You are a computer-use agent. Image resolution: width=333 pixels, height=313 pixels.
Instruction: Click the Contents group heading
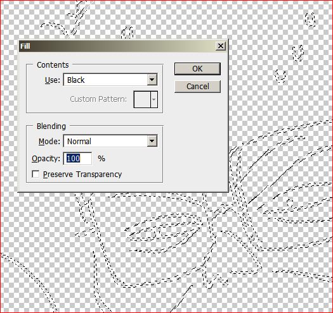pyautogui.click(x=53, y=64)
